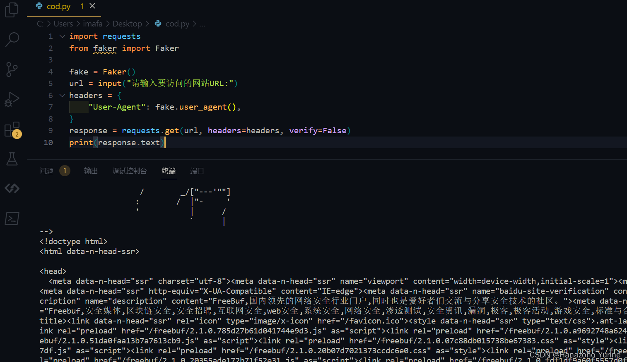Open the Explorer view in activity bar
Screen dimensions: 627x362
12,10
